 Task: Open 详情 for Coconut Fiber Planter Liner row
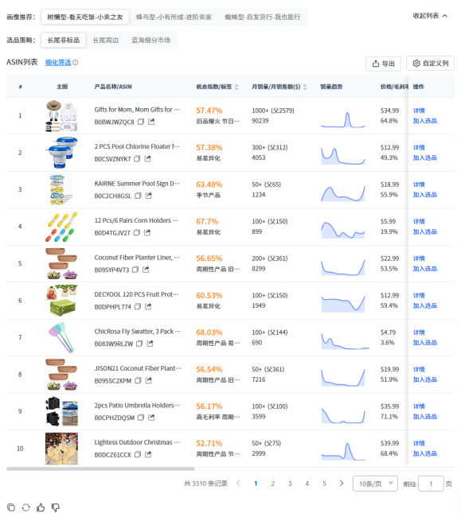pos(419,258)
